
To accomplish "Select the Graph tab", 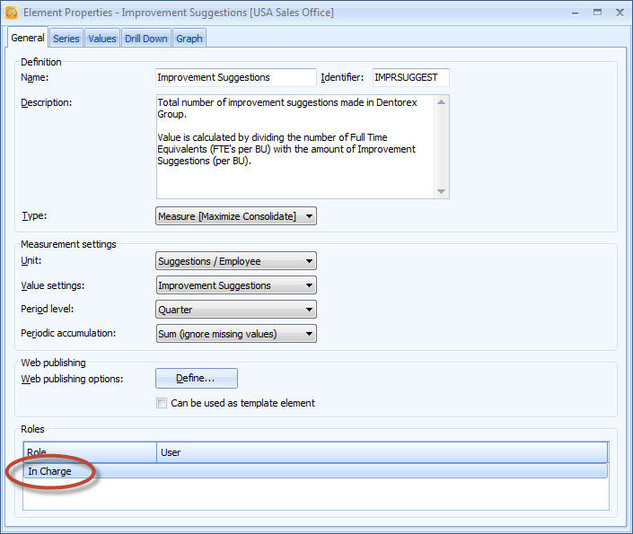I will point(189,39).
